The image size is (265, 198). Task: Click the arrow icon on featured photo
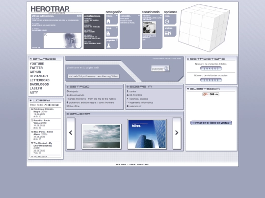click(45, 35)
